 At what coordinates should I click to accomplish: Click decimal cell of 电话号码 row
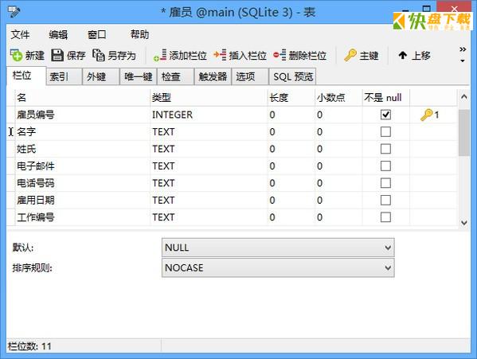[x=338, y=183]
